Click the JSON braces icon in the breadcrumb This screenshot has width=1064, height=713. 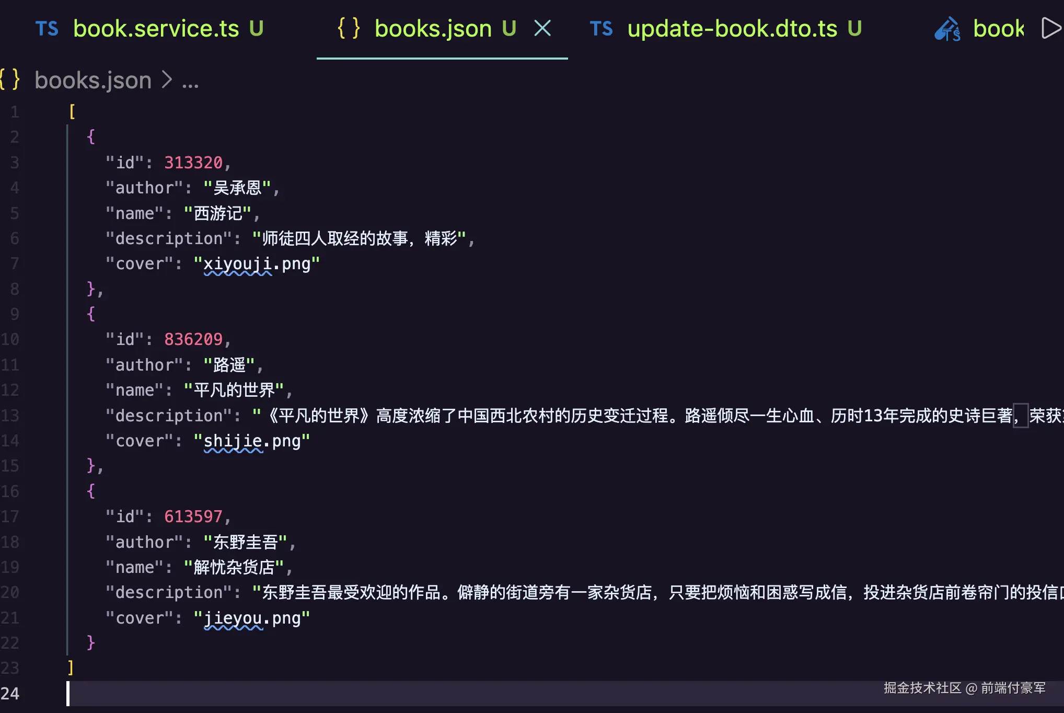click(x=10, y=80)
